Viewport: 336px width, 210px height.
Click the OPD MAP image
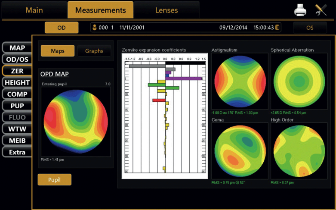pyautogui.click(x=74, y=122)
